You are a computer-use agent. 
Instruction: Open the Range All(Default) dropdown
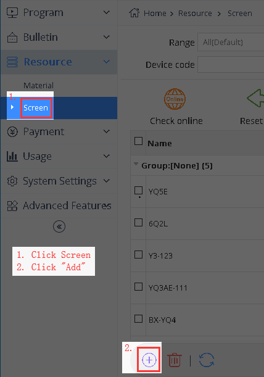click(231, 43)
